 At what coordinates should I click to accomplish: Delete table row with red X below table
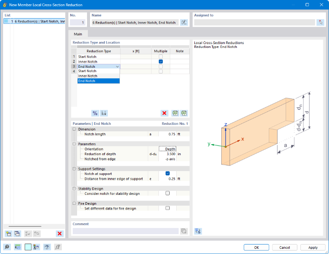pos(164,113)
